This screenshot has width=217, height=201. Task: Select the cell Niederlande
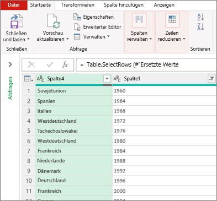click(74, 161)
